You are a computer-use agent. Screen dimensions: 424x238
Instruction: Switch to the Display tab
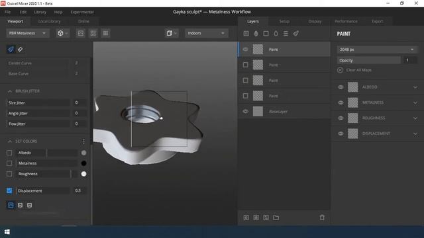[315, 21]
